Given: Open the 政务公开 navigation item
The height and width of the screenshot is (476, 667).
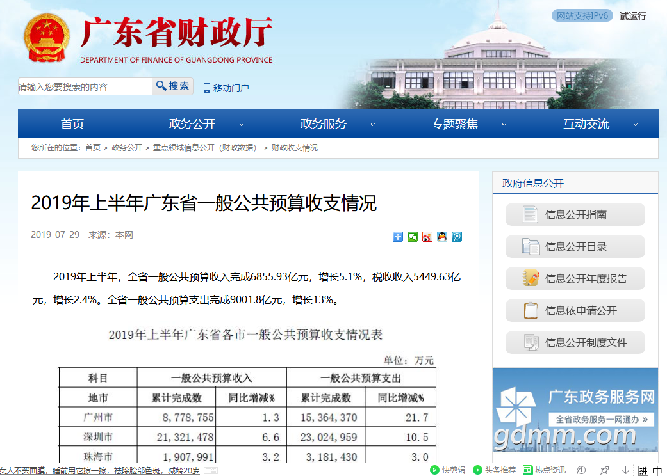Looking at the screenshot, I should click(x=192, y=123).
